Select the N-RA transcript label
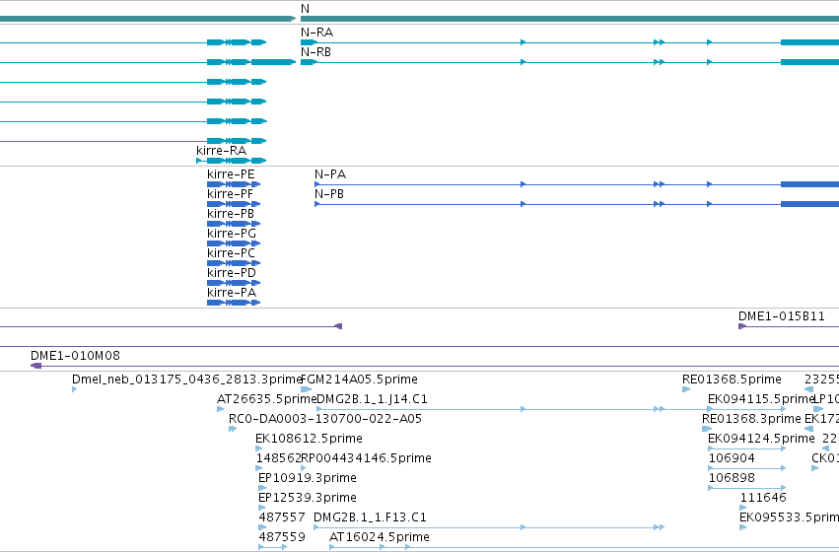The height and width of the screenshot is (552, 839). coord(316,33)
